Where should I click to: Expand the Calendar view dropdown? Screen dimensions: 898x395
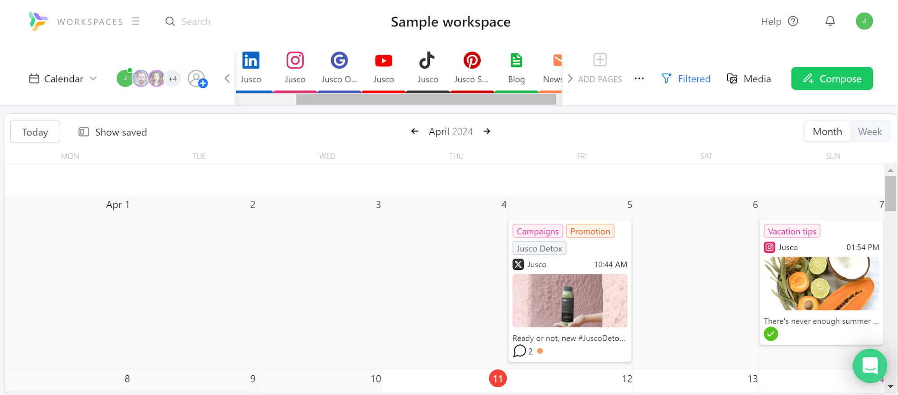63,79
